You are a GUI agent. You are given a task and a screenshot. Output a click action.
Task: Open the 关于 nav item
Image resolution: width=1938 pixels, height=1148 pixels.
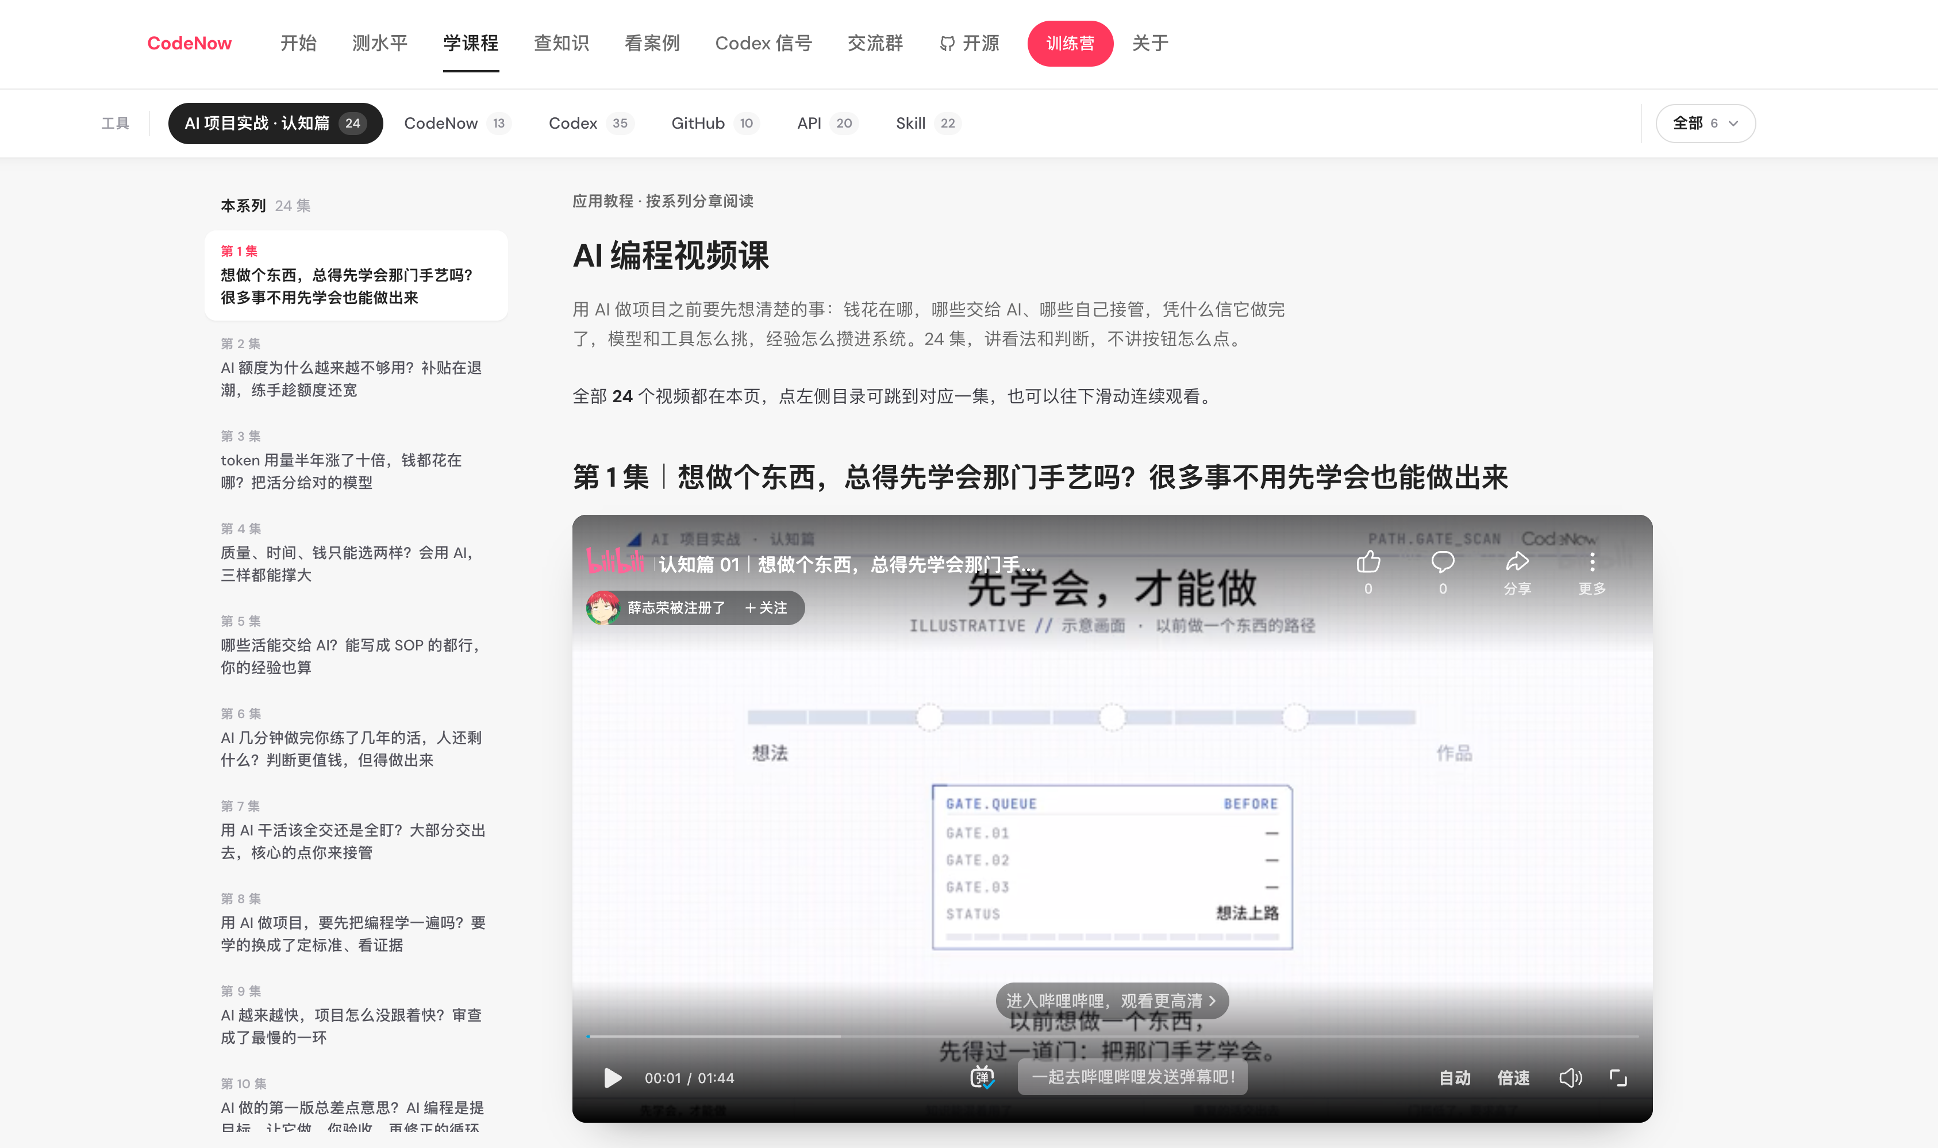[x=1151, y=43]
